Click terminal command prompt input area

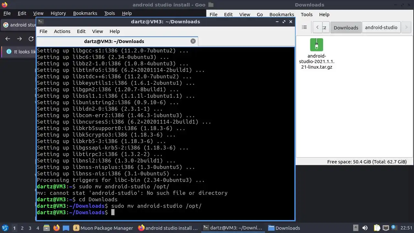click(113, 212)
